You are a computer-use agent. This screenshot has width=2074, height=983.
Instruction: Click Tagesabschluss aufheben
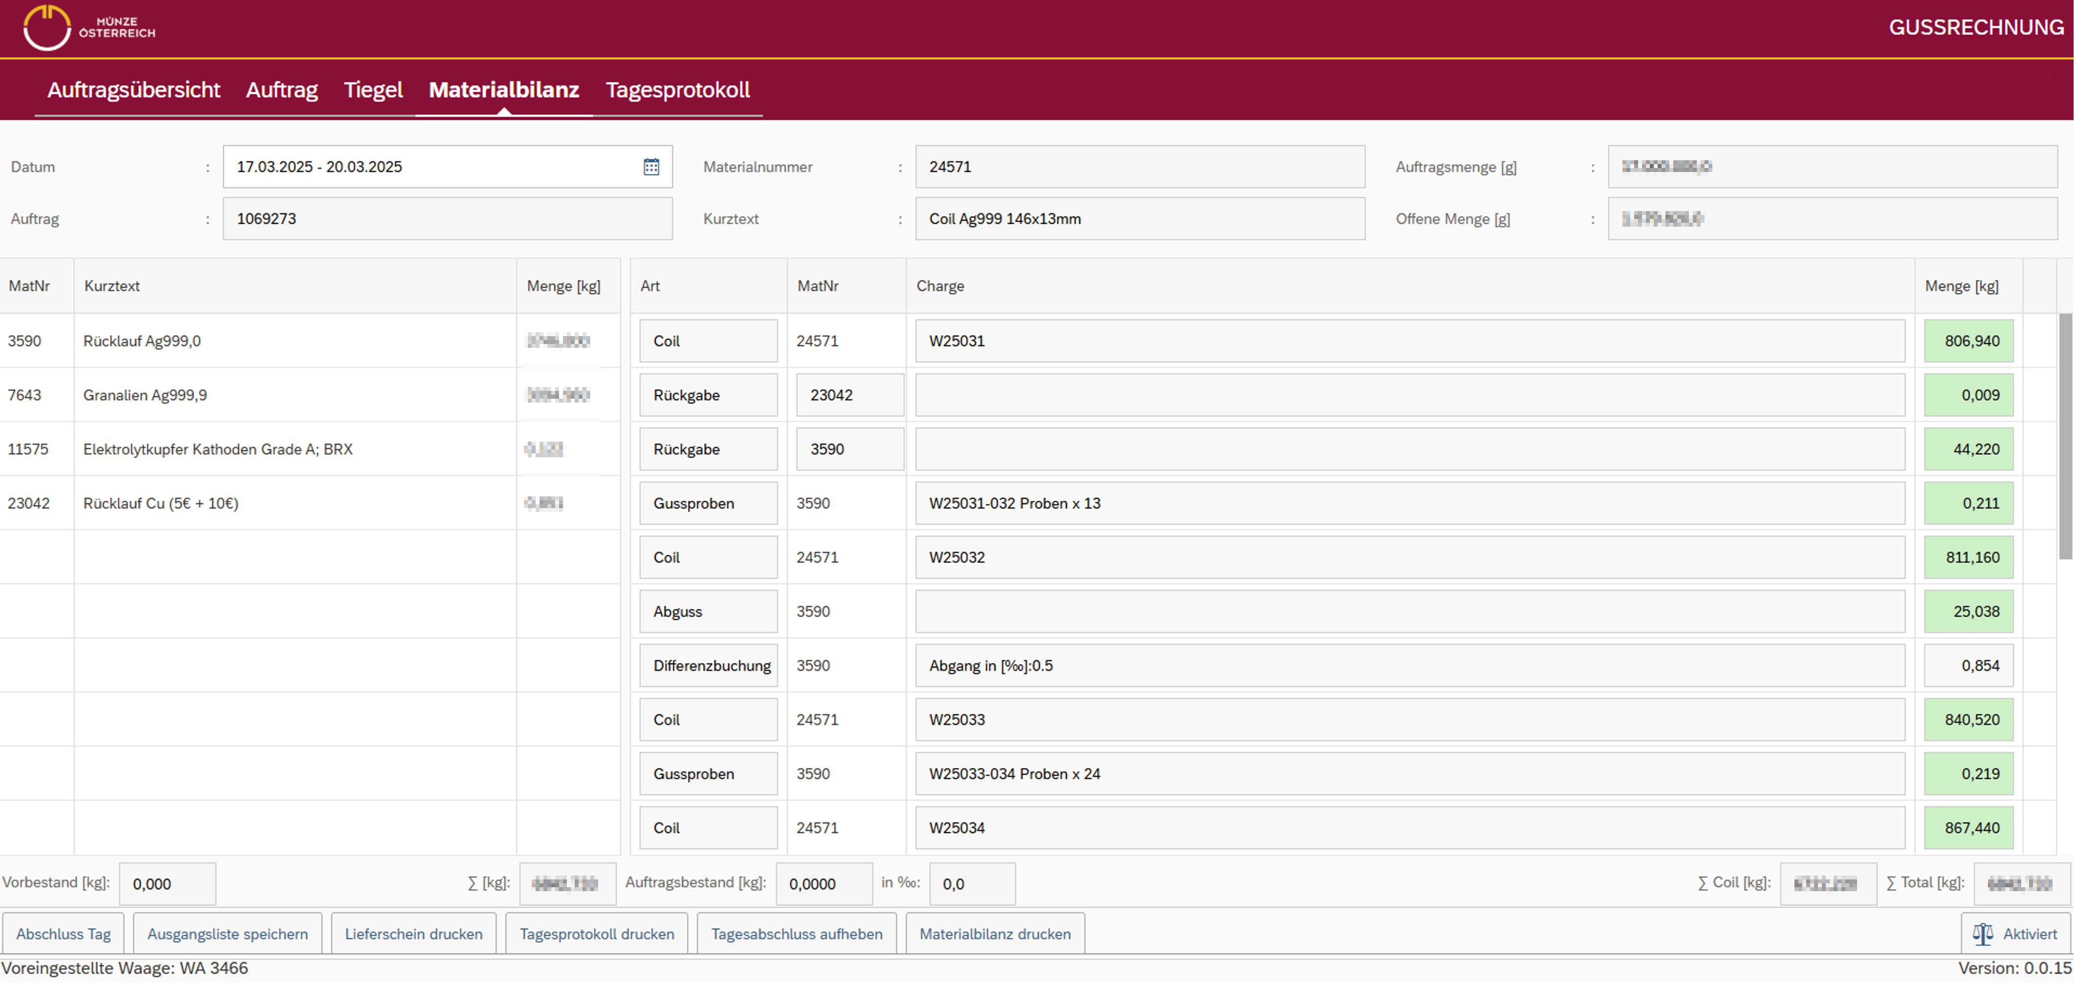click(x=796, y=933)
